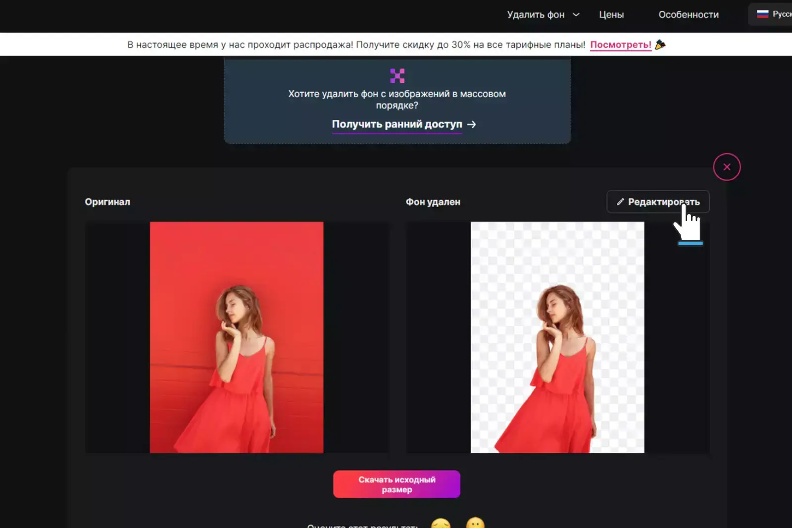Click Скачать исходный размер button
Screen dimensions: 792x528
coord(396,484)
